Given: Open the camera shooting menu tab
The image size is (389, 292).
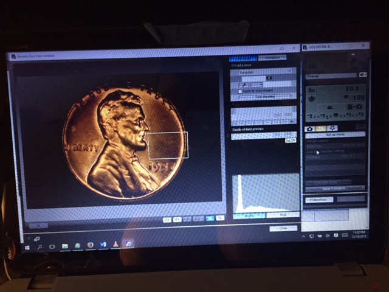Looking at the screenshot, I should pos(310,128).
